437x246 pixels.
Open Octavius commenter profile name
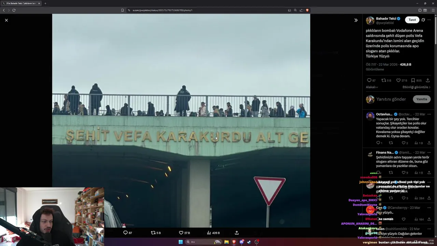point(384,114)
